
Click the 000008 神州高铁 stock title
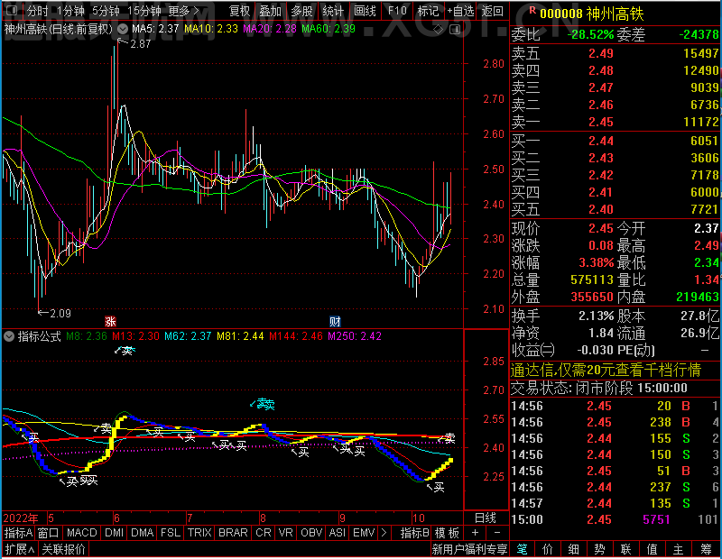(591, 14)
